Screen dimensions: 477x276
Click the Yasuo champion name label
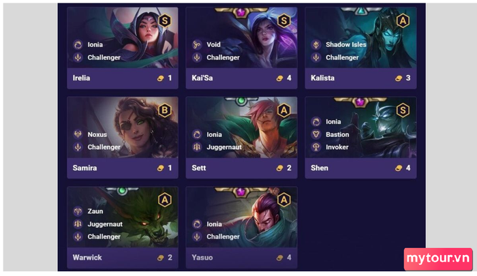(x=202, y=258)
